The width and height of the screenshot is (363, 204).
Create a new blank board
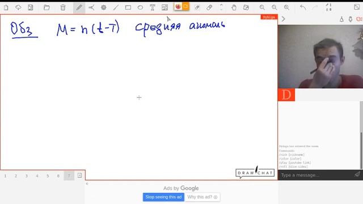coord(6,7)
